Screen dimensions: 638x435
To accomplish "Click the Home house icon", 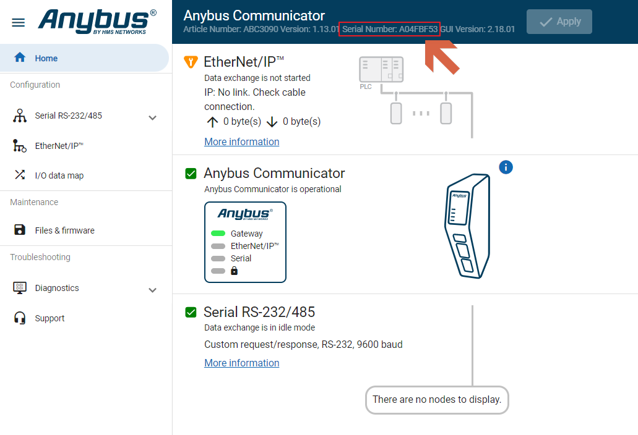I will point(20,57).
